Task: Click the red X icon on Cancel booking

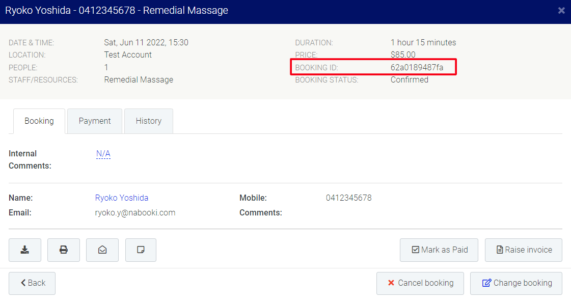Action: pyautogui.click(x=392, y=283)
